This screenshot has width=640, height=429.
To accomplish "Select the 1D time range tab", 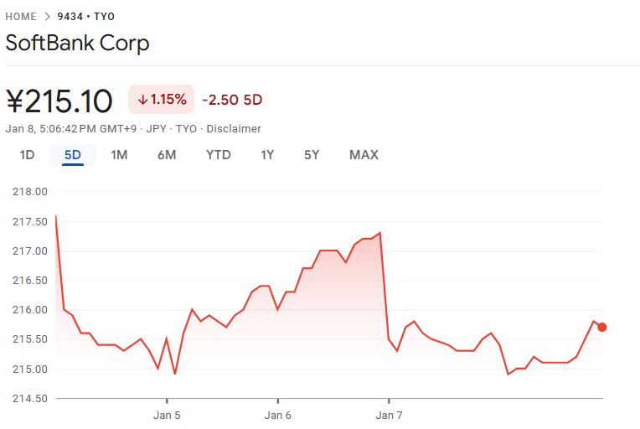I will coord(28,155).
